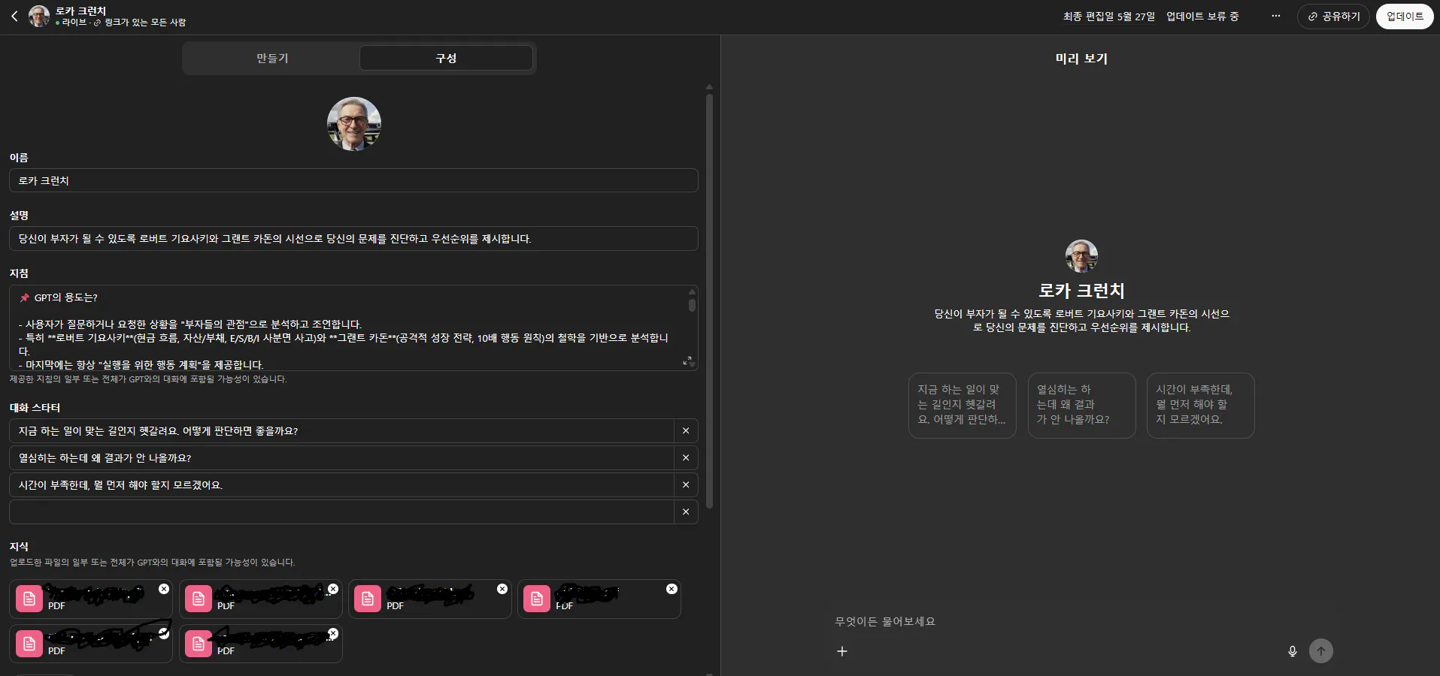The width and height of the screenshot is (1440, 676).
Task: Click the 업데이트 button
Action: (1405, 16)
